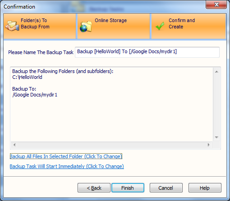Cancel the backup wizard
Screen dimensions: 230x201
[166, 188]
